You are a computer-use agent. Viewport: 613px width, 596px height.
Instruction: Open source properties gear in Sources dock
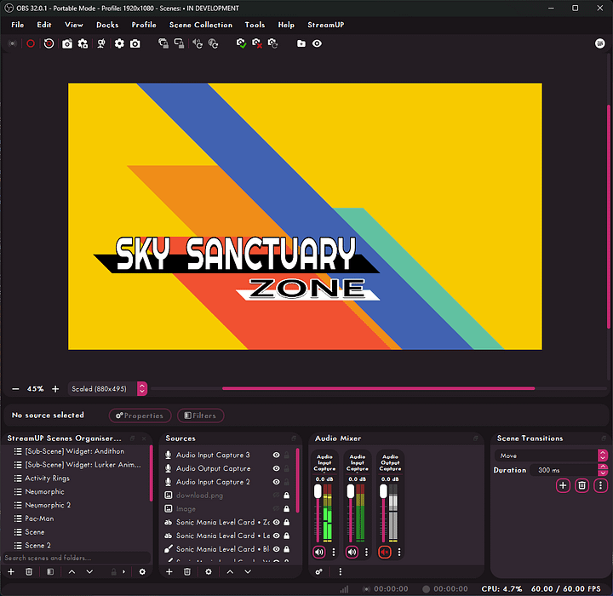[x=209, y=572]
